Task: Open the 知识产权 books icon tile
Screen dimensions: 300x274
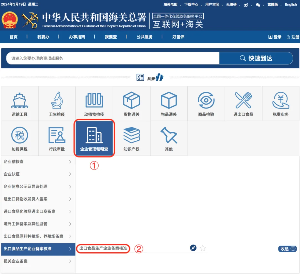Action: point(131,138)
